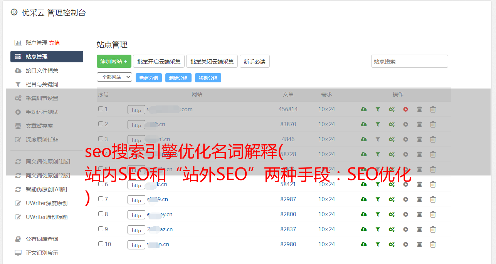The width and height of the screenshot is (496, 264).
Task: Click 删除分组 button
Action: point(178,78)
